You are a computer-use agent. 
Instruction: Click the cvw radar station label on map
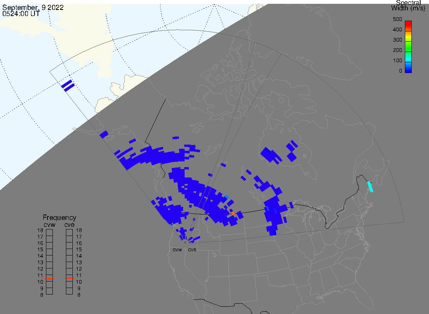(177, 250)
